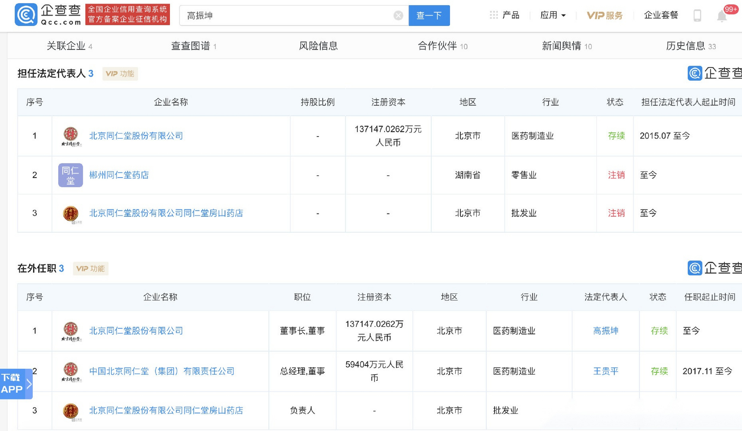742x431 pixels.
Task: Expand the 应用 dropdown
Action: (x=553, y=15)
